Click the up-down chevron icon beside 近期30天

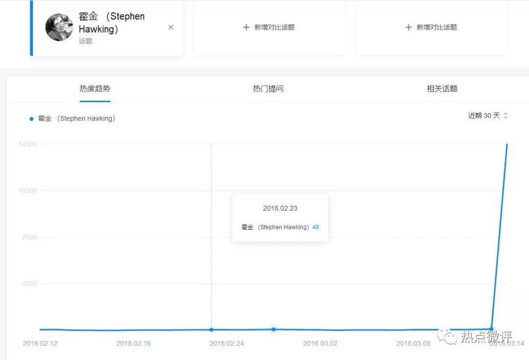(x=506, y=116)
